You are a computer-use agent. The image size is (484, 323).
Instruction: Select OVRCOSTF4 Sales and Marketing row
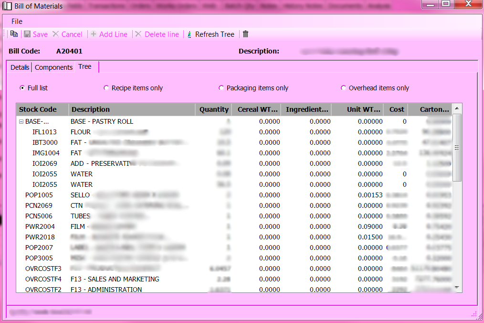[x=234, y=279]
